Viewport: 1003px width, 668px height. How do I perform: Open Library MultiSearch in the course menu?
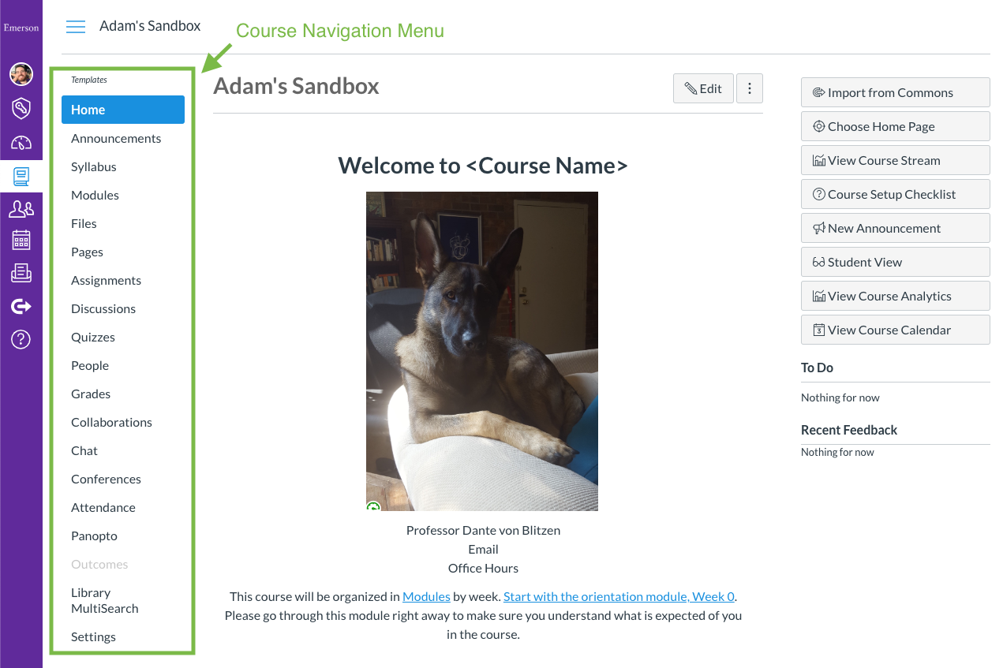pyautogui.click(x=104, y=600)
